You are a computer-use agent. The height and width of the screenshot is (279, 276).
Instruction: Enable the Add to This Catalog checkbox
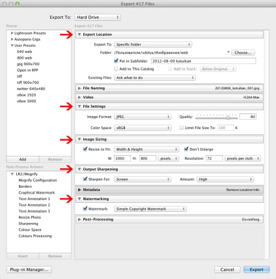(x=116, y=69)
